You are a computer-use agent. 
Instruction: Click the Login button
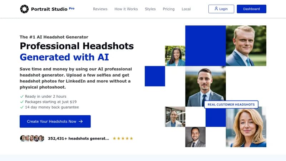click(221, 9)
